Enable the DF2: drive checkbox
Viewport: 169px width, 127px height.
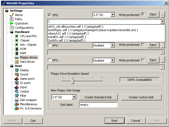49,45
